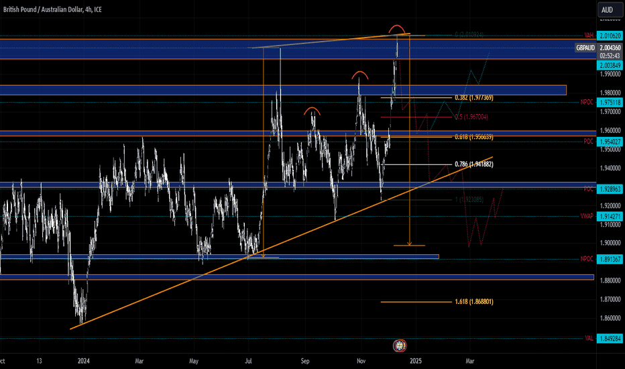This screenshot has height=369, width=625.
Task: Click the 1.970000 price scale value
Action: coord(610,111)
